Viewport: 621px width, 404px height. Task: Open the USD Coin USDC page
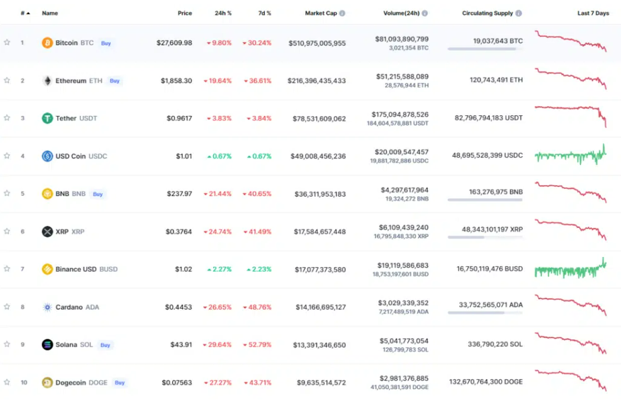pyautogui.click(x=81, y=156)
